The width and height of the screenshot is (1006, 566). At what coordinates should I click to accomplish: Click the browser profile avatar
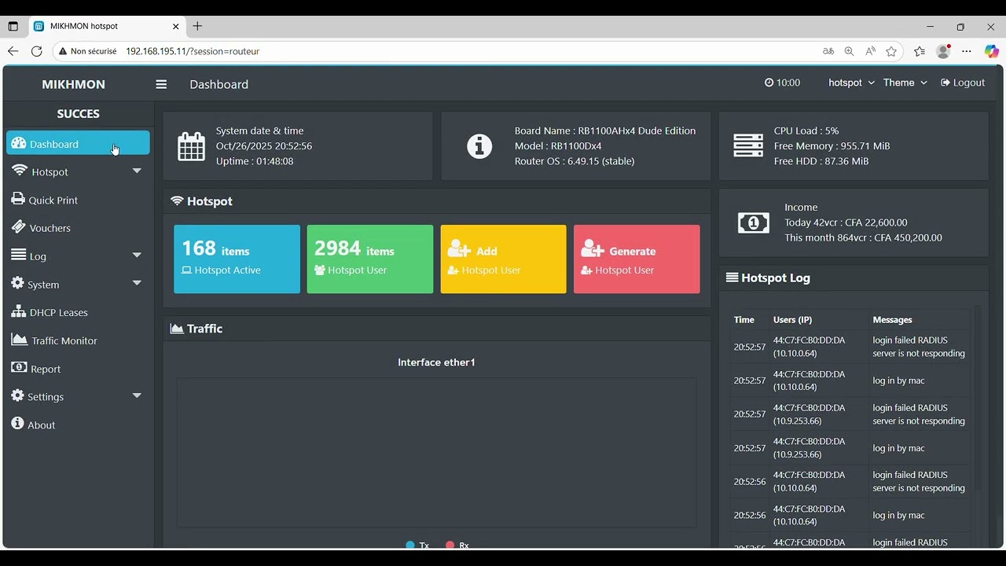pyautogui.click(x=944, y=51)
